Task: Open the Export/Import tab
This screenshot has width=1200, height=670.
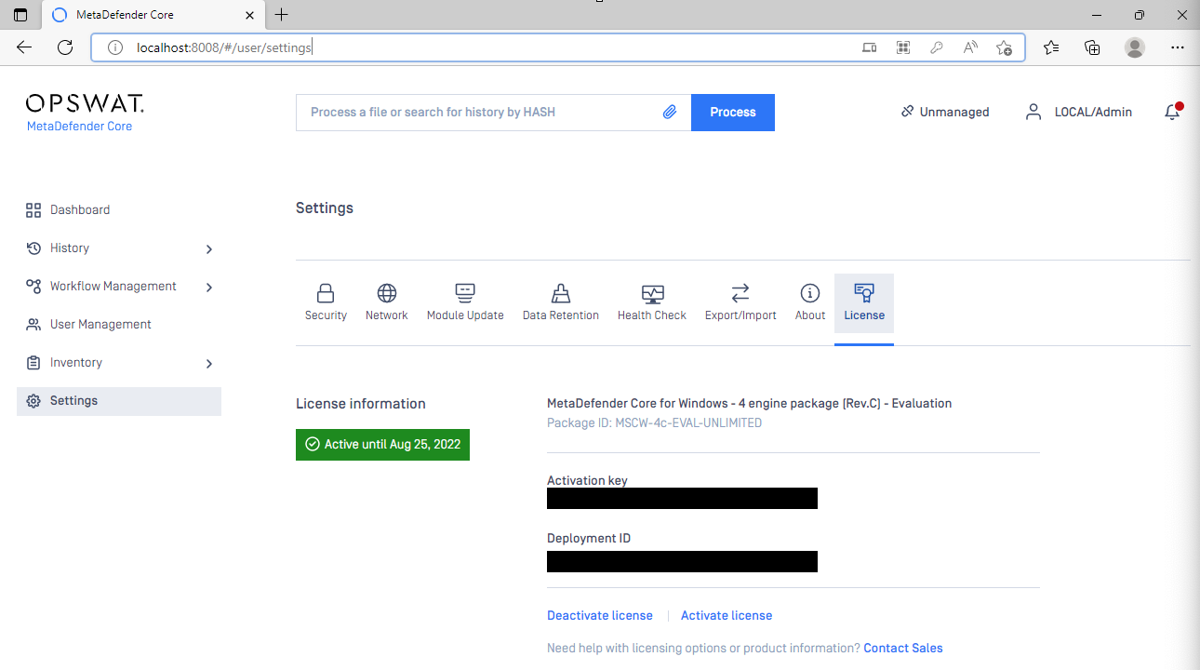Action: click(x=740, y=303)
